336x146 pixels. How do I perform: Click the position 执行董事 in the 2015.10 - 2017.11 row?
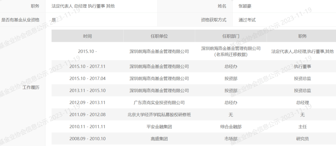302,66
